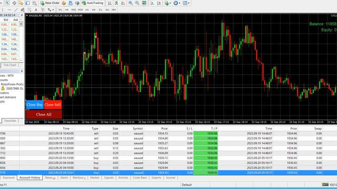Switch chart to H1 timeframe
This screenshot has width=337, height=189.
[87, 9]
